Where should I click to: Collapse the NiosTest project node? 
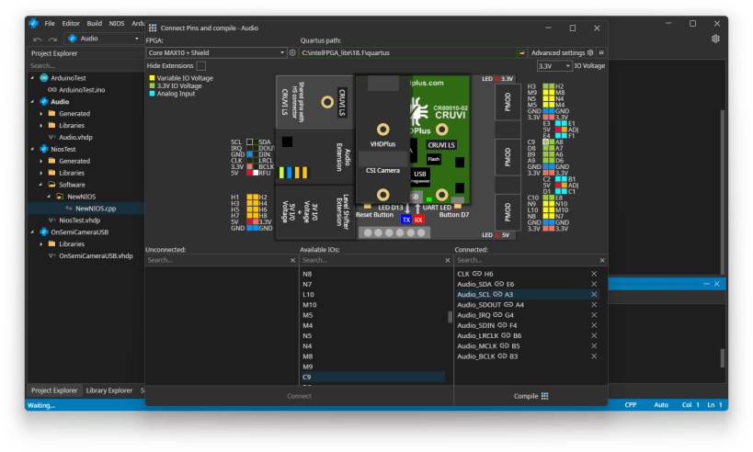click(x=33, y=149)
